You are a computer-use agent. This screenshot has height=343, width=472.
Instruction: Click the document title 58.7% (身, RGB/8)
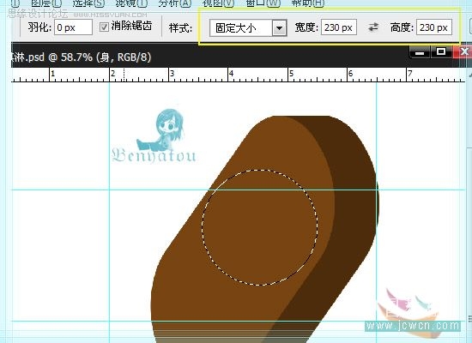(106, 57)
